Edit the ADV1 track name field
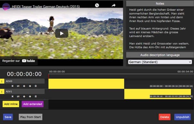Image resolution: width=194 pixels, height=124 pixels. (25, 92)
